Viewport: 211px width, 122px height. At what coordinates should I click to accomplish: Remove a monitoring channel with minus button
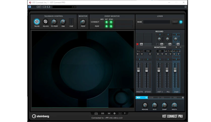point(181,47)
